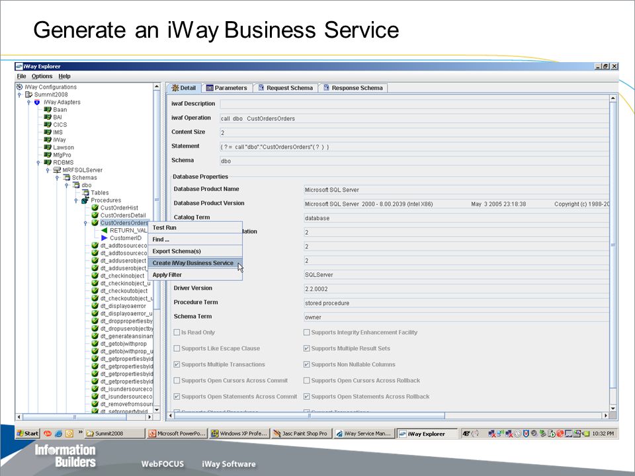Click the iWay Configurations root icon

coord(19,87)
